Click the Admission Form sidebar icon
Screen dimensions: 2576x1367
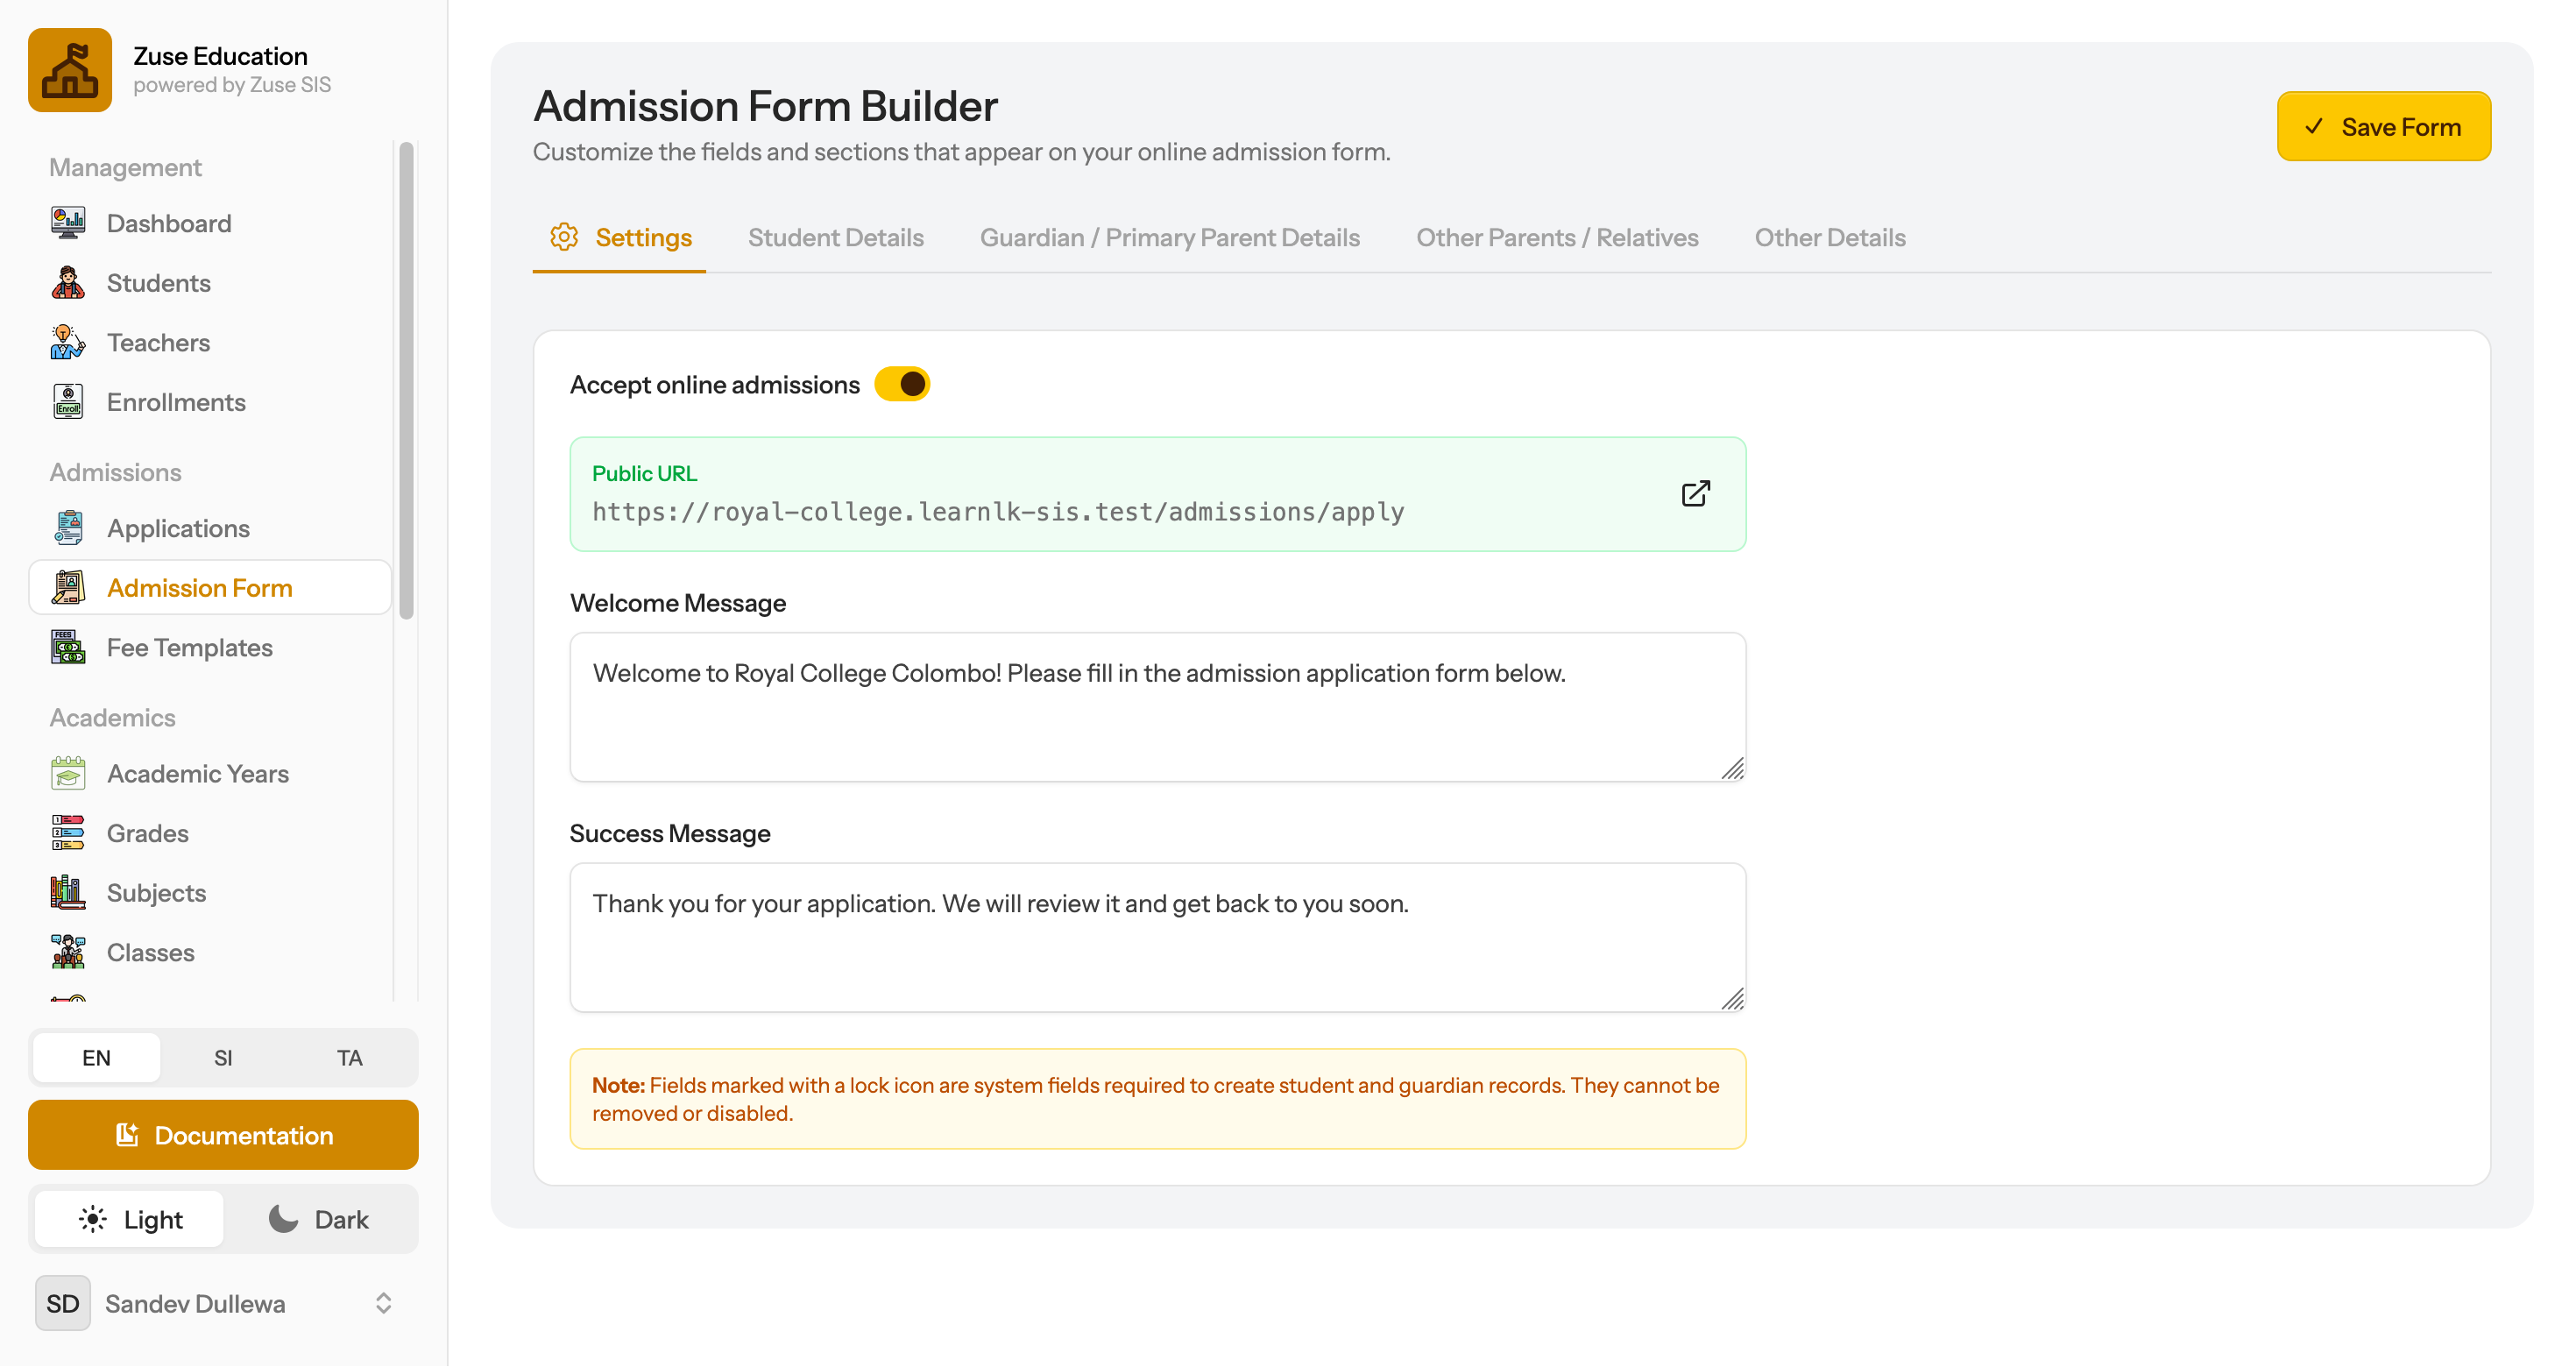pyautogui.click(x=68, y=588)
